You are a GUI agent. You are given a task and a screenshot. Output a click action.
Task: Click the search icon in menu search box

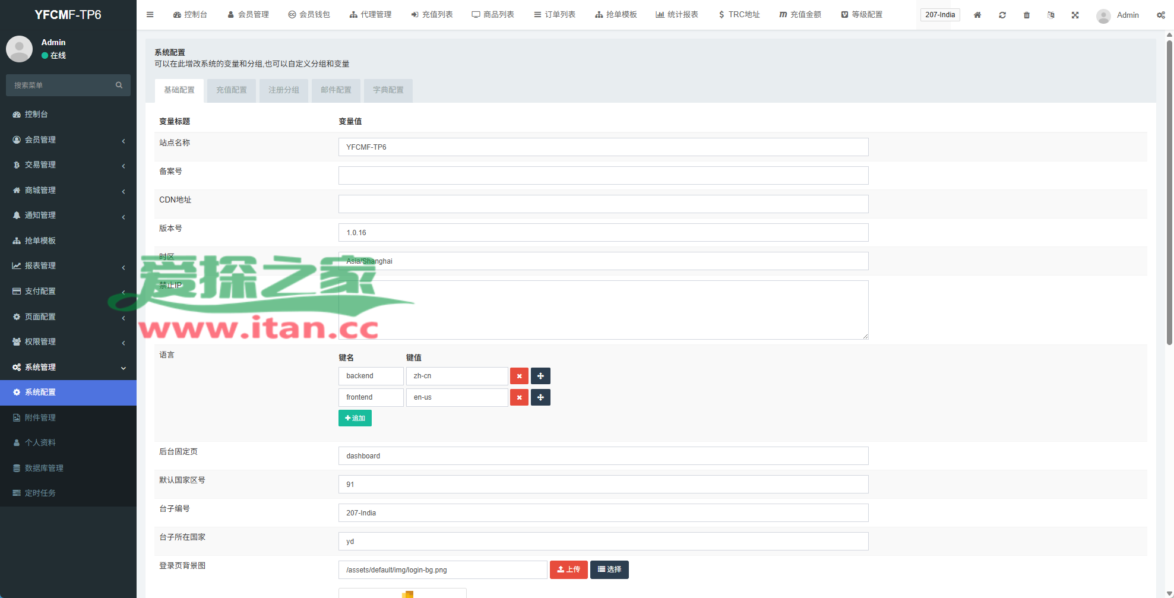119,86
